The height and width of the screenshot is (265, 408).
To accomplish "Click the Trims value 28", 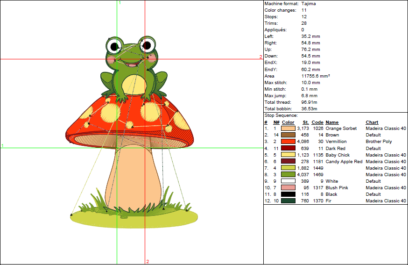I will click(304, 23).
